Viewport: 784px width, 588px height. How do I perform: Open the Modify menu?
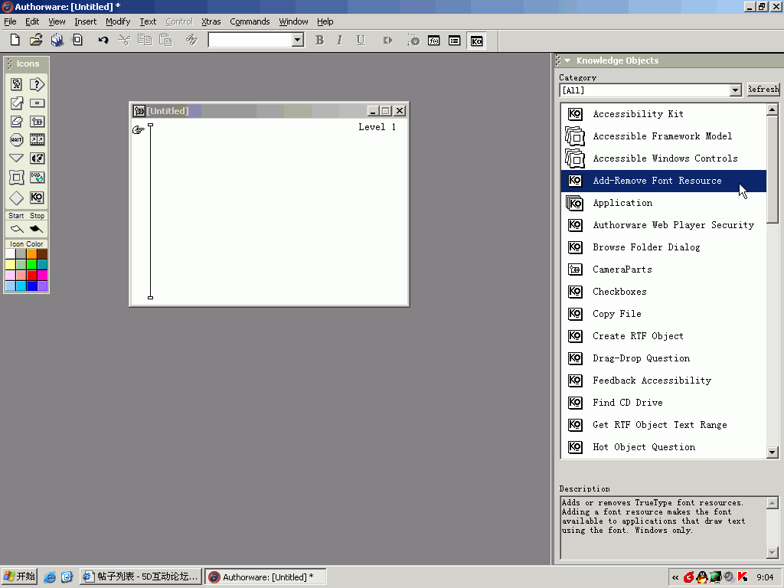[x=118, y=21]
